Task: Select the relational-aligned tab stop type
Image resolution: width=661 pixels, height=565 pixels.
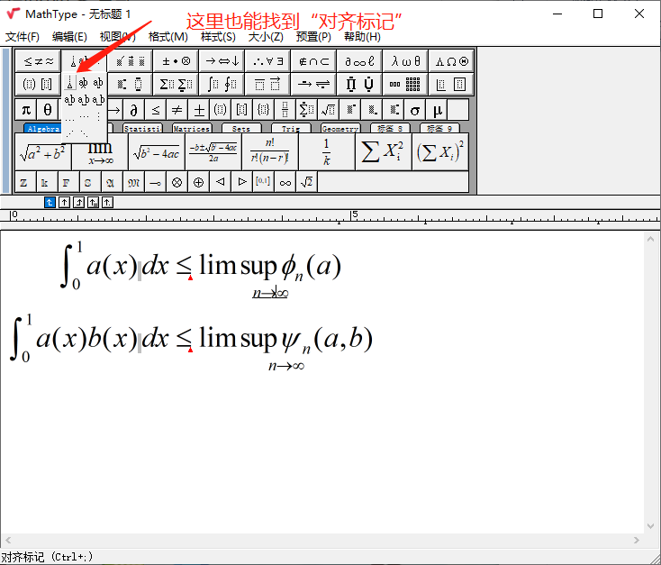Action: pos(93,203)
